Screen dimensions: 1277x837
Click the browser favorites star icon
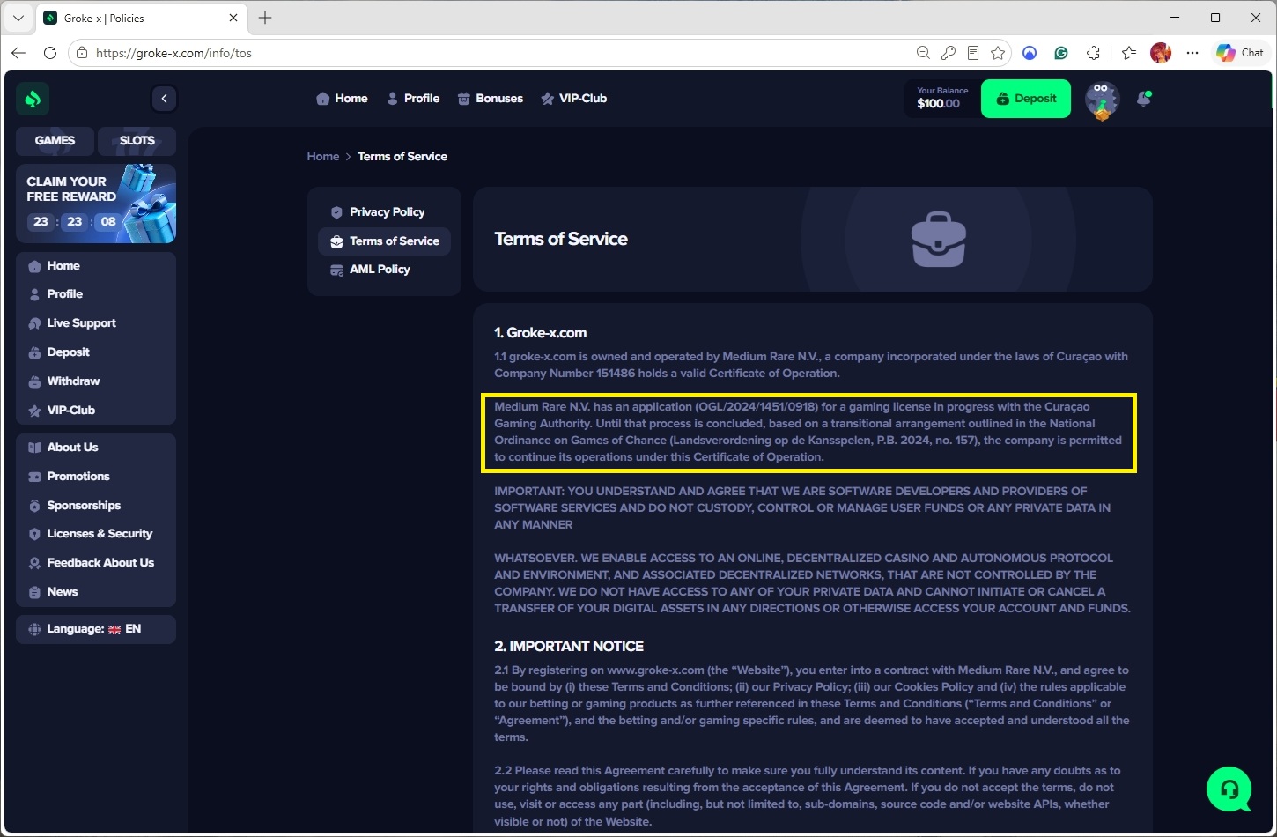tap(998, 53)
